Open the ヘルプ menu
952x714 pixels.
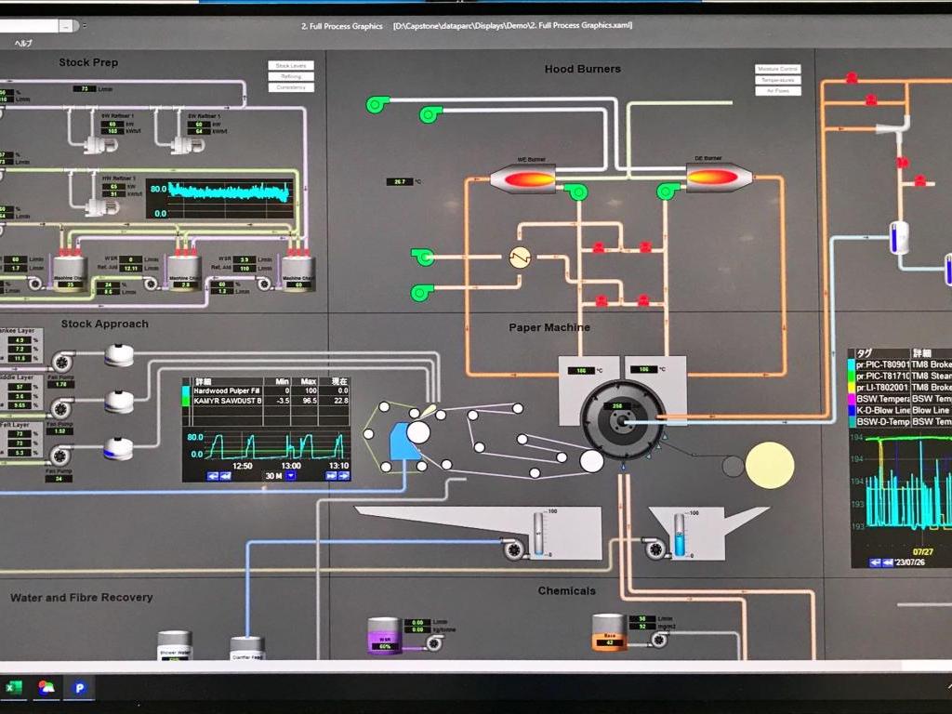(23, 44)
